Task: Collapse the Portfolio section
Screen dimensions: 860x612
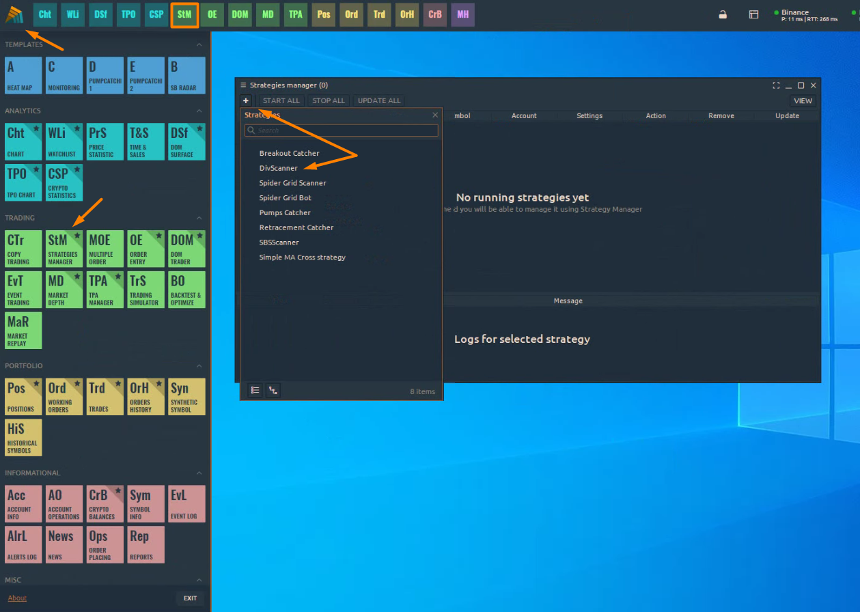Action: coord(199,366)
